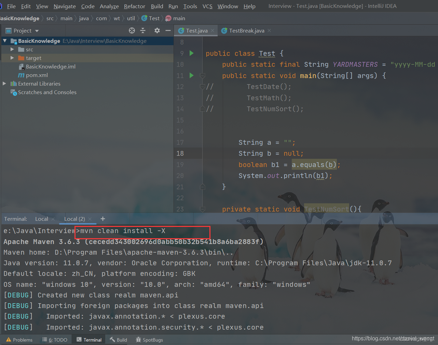This screenshot has height=345, width=438.
Task: Open the SpotBugs tool window
Action: (x=149, y=340)
